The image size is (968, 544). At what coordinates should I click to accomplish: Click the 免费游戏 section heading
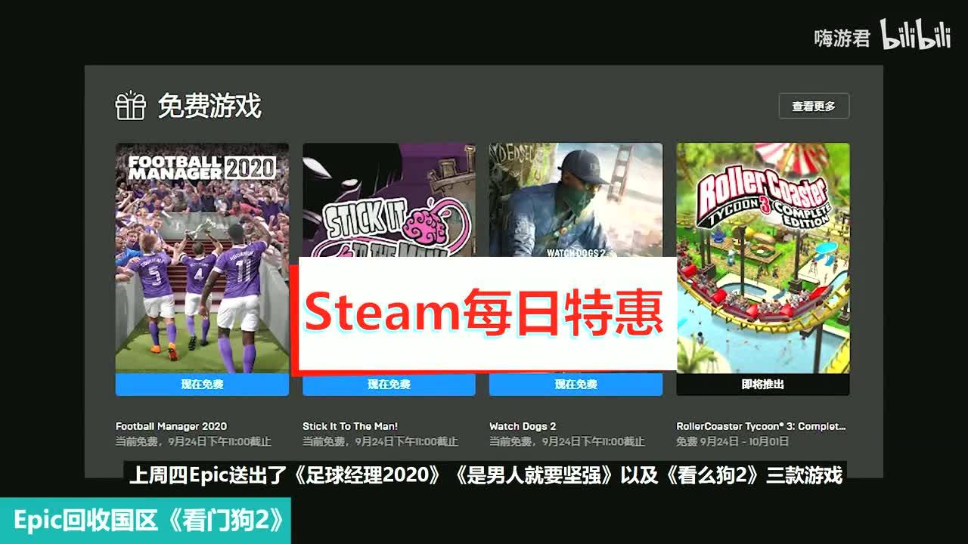click(x=209, y=107)
